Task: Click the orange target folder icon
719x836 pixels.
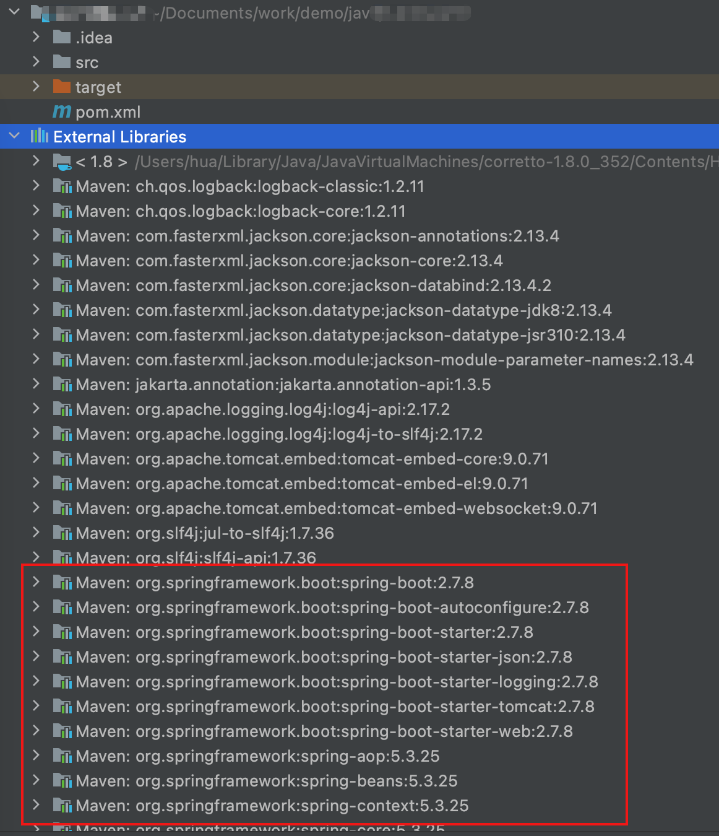Action: coord(62,87)
